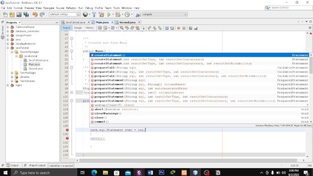Switch to the Design view
The image size is (313, 176).
78,28
